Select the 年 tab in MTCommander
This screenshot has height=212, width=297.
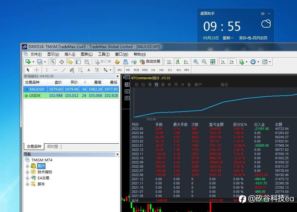169,85
